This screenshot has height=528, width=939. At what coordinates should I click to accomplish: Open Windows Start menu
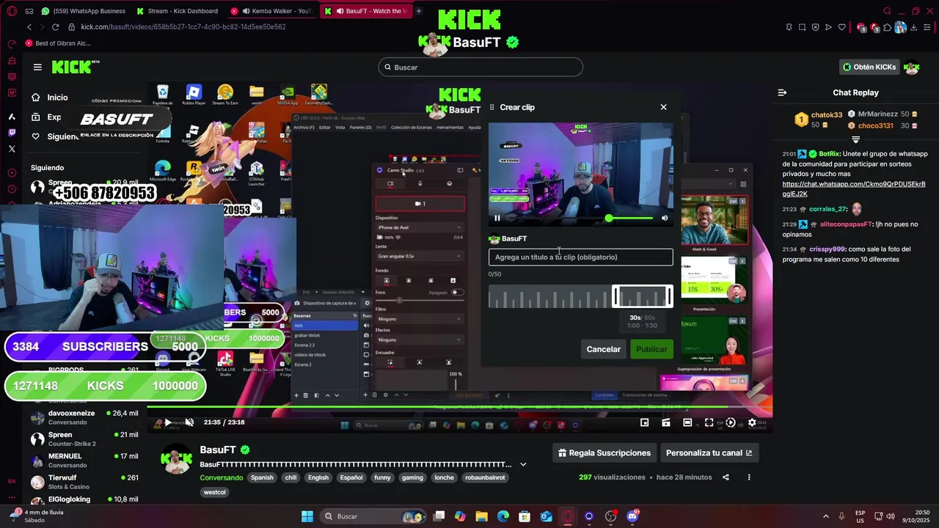307,516
